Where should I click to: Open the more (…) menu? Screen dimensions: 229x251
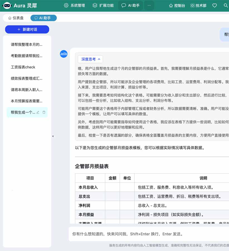point(149,6)
